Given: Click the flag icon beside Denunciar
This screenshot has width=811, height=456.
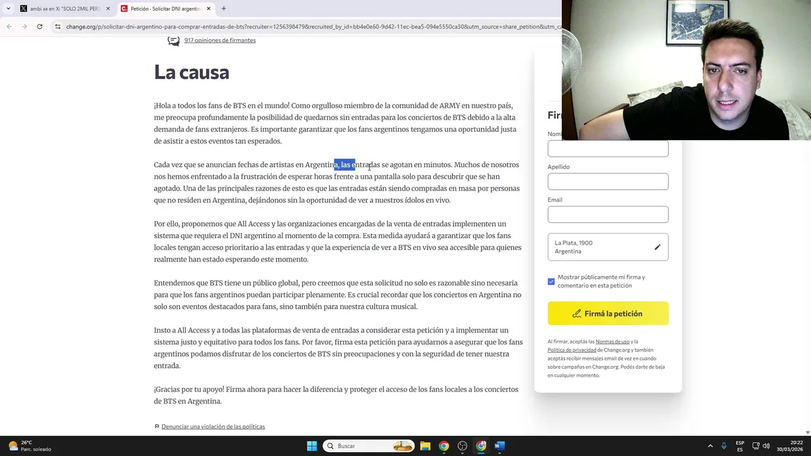Looking at the screenshot, I should (x=157, y=427).
